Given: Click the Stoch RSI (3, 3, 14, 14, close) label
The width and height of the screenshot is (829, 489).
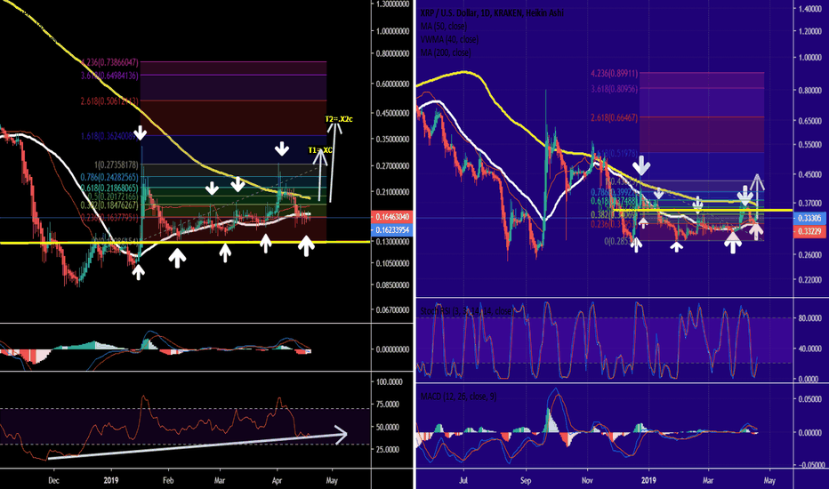Looking at the screenshot, I should (x=466, y=311).
